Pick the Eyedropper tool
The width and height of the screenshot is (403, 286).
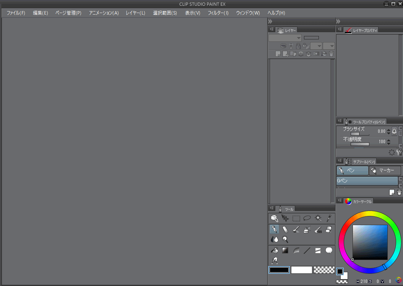329,218
